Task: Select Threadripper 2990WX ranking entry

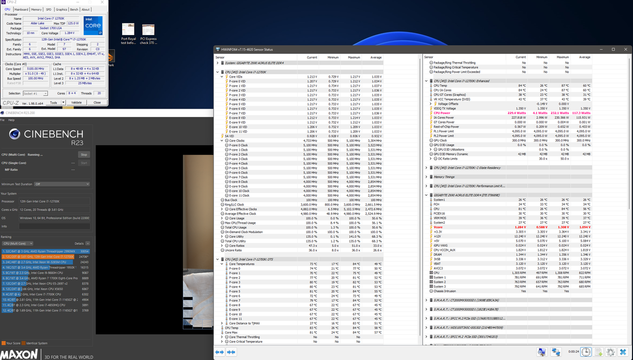Action: [x=45, y=251]
